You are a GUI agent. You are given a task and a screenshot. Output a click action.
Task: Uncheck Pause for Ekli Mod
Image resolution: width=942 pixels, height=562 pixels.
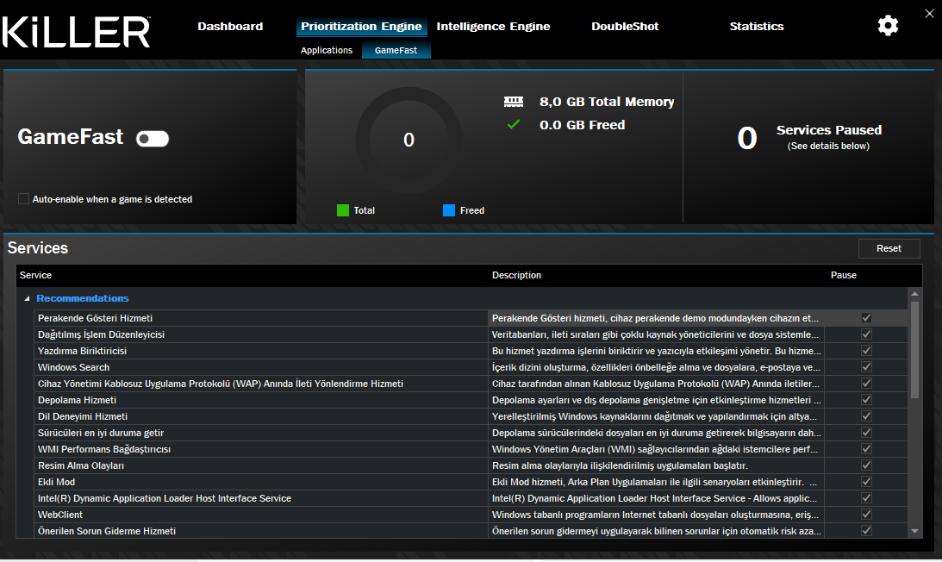pos(866,482)
